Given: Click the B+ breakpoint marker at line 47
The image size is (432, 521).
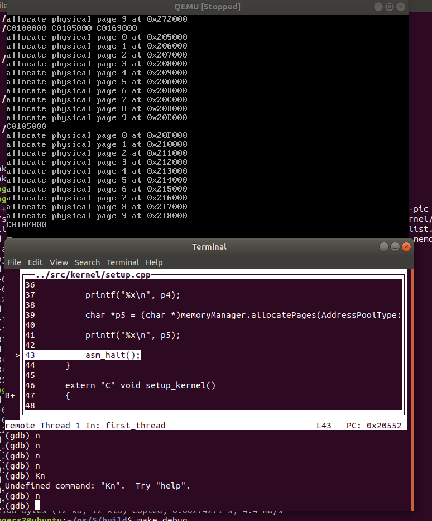Looking at the screenshot, I should (x=10, y=395).
